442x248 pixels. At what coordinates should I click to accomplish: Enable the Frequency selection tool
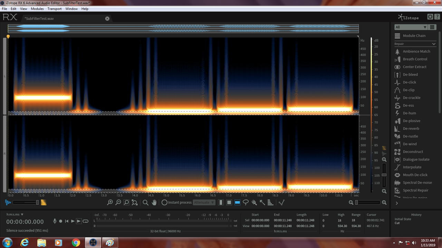coord(237,203)
